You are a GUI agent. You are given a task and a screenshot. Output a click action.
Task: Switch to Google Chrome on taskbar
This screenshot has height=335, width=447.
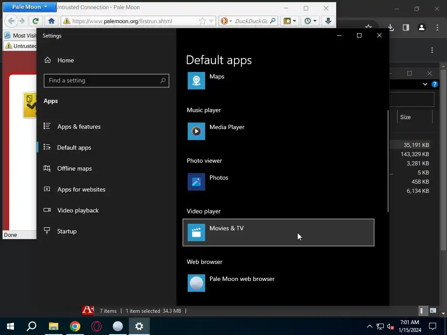click(x=75, y=326)
